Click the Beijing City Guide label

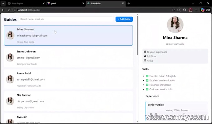pos(25,108)
